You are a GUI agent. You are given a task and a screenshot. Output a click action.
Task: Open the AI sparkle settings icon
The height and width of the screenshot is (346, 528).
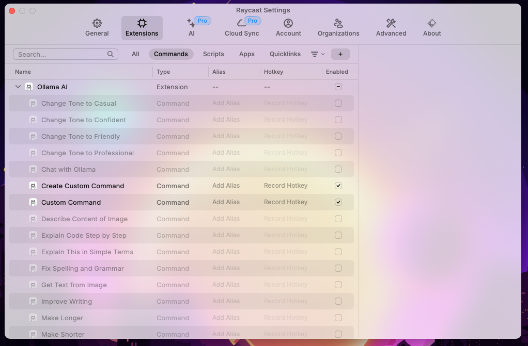tap(191, 23)
